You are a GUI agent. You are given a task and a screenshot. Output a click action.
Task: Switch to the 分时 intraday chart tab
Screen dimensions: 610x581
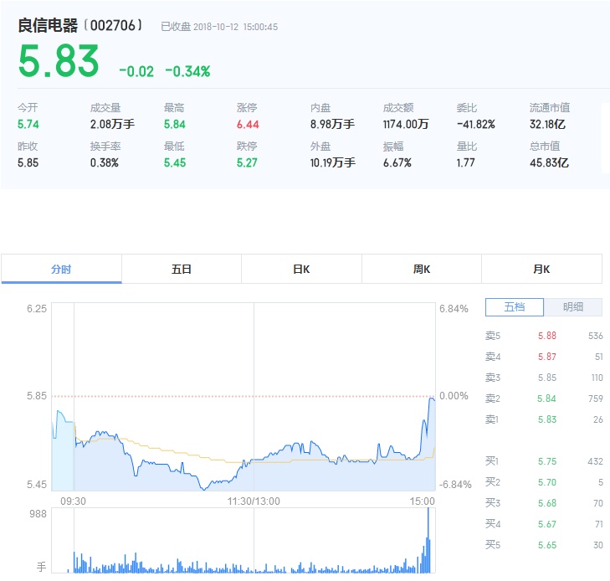61,270
